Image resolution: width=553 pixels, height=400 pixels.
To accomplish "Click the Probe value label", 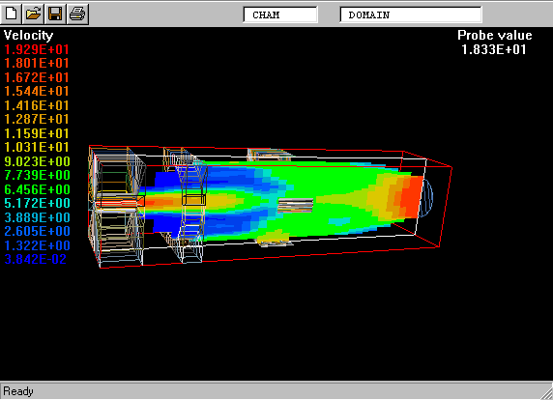I will [x=495, y=35].
